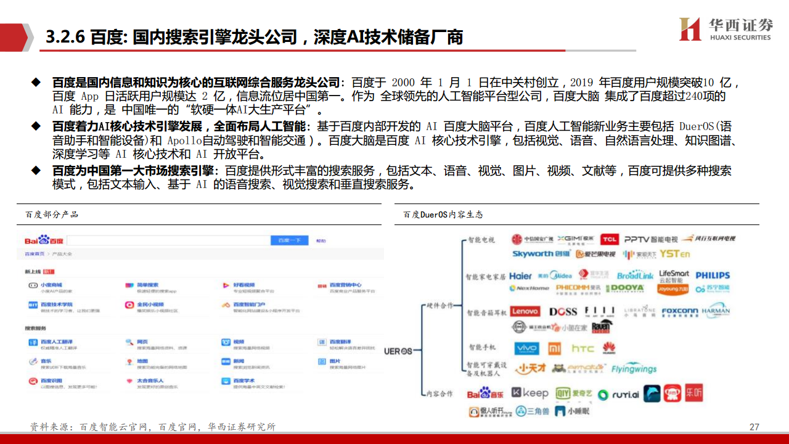This screenshot has height=444, width=789.
Task: Click the Skyworth 创维 logo
Action: coord(541,253)
